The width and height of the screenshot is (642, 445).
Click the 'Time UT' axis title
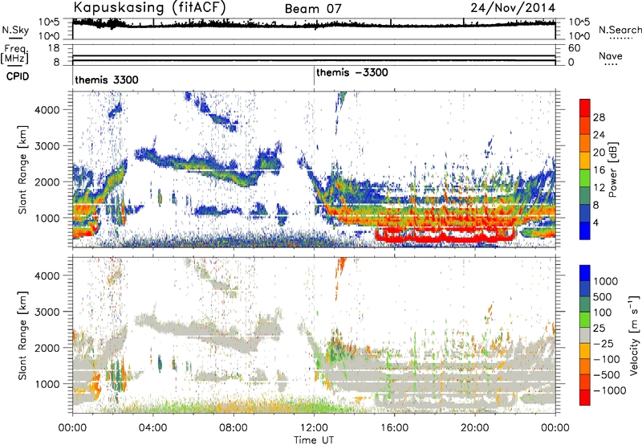(x=314, y=440)
